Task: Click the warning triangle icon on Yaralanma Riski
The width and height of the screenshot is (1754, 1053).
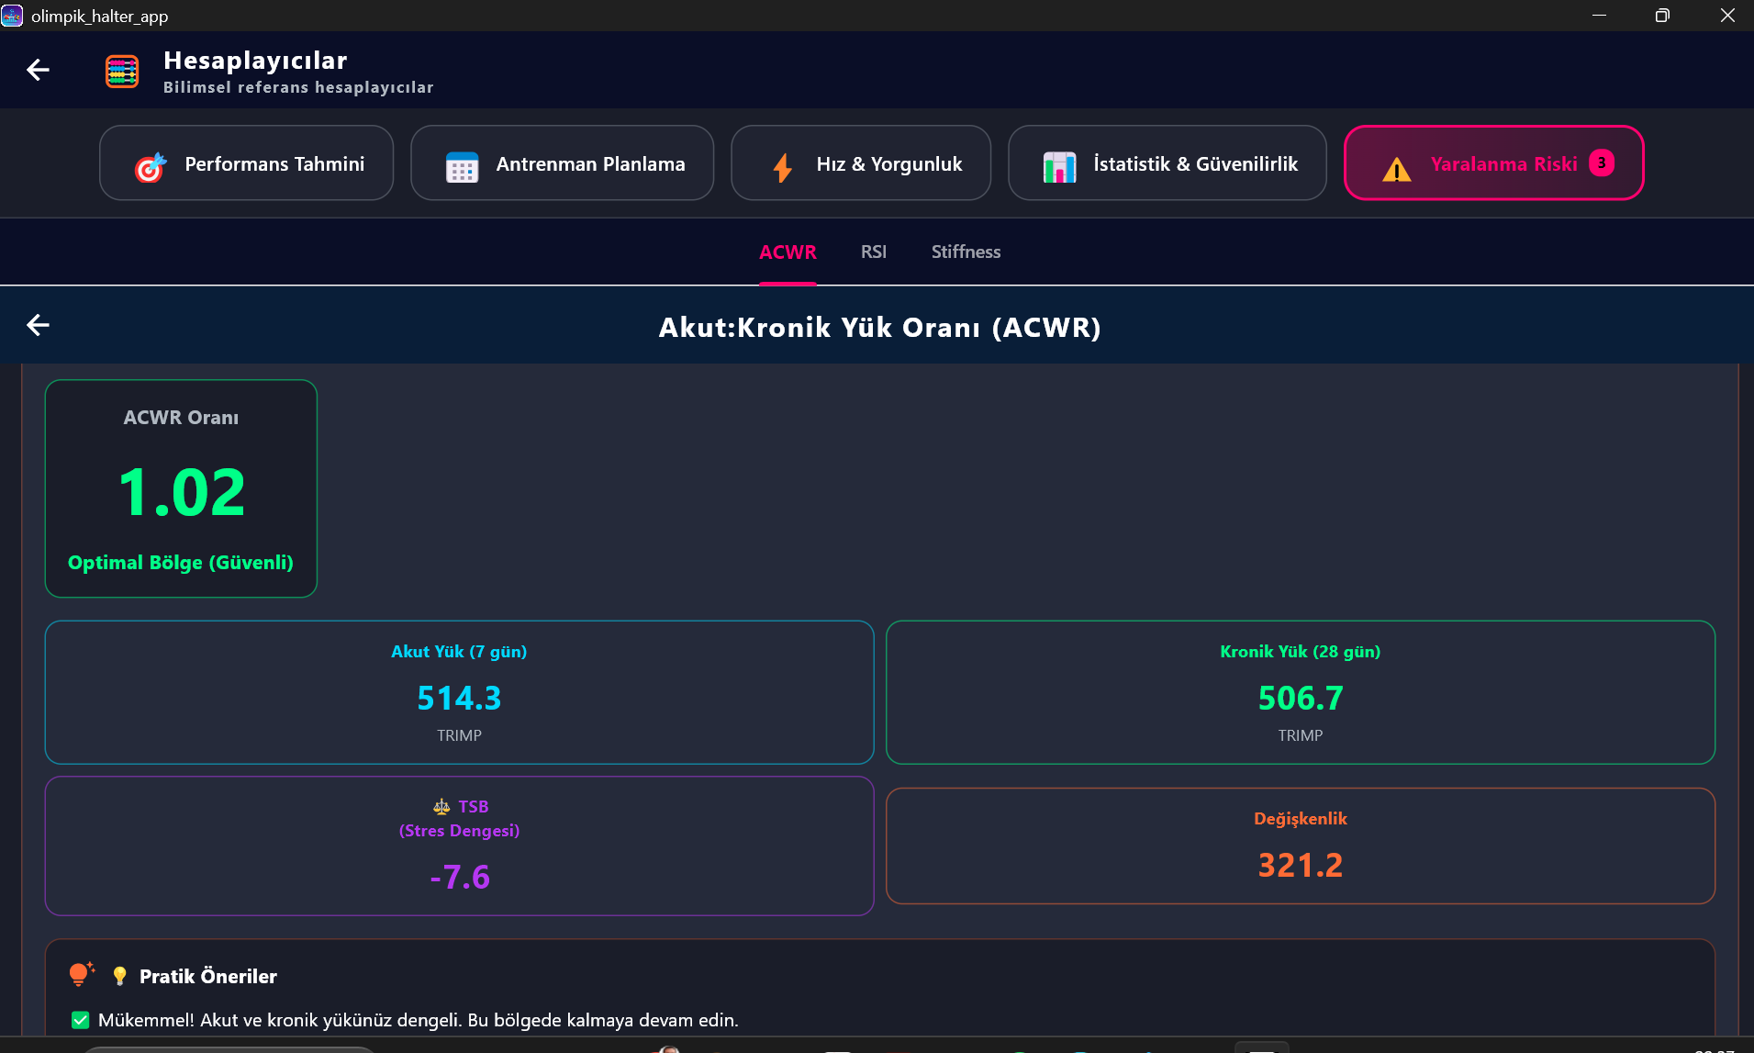Action: pyautogui.click(x=1395, y=170)
